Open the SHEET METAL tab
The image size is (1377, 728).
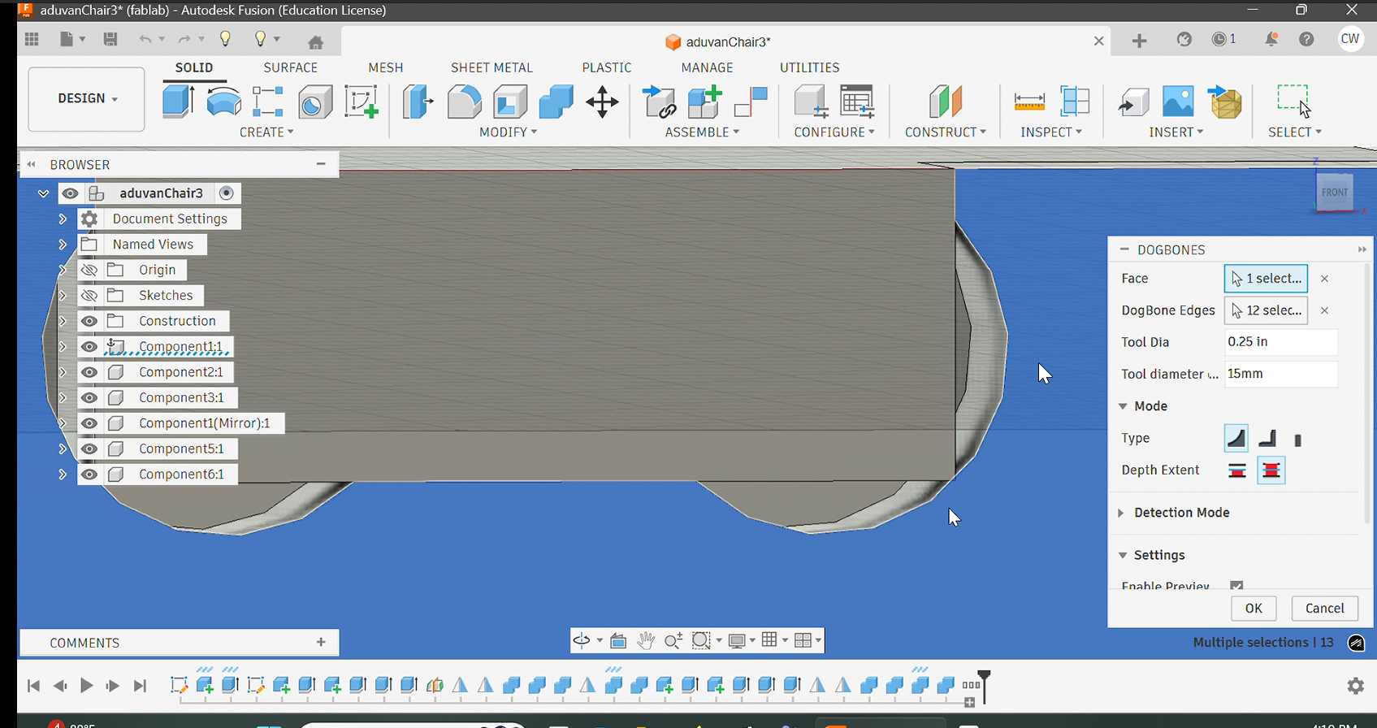(x=491, y=67)
